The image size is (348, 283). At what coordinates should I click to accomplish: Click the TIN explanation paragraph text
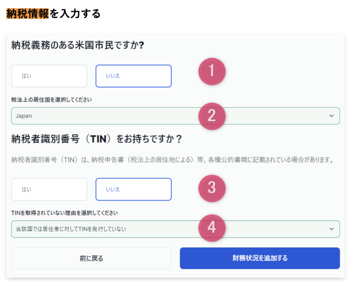tap(173, 160)
